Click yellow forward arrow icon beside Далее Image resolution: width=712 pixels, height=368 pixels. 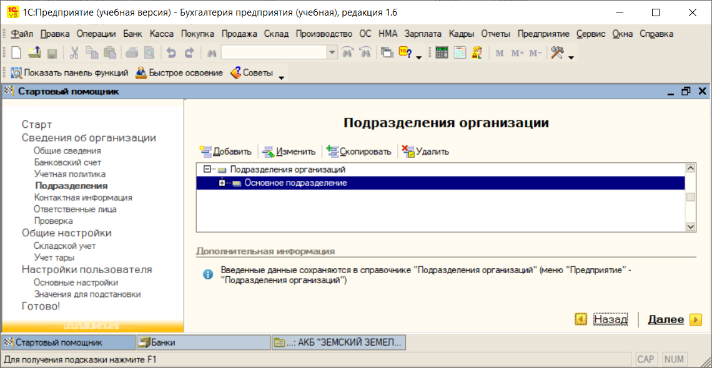coord(696,319)
